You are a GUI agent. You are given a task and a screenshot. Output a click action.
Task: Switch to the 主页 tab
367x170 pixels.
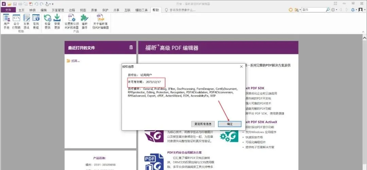click(x=21, y=10)
